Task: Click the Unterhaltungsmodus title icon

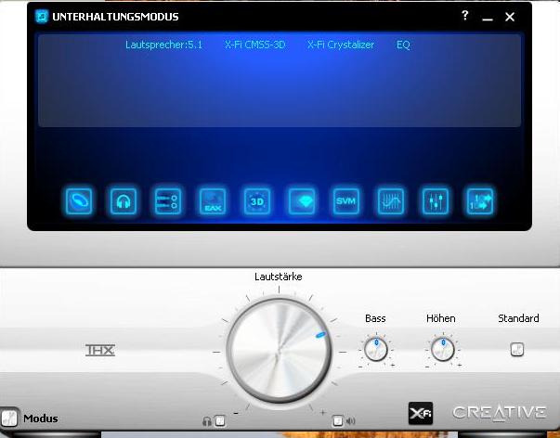Action: tap(42, 17)
